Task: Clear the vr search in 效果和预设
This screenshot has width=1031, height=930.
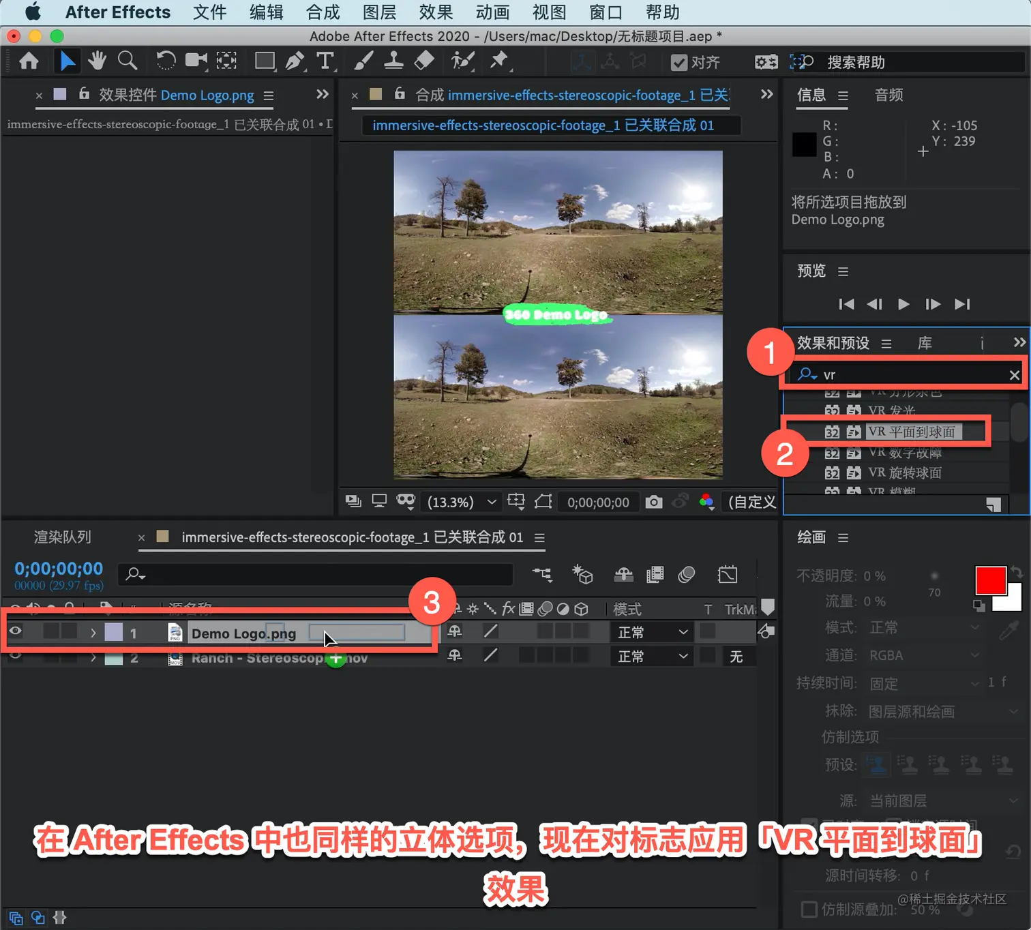Action: tap(1015, 375)
